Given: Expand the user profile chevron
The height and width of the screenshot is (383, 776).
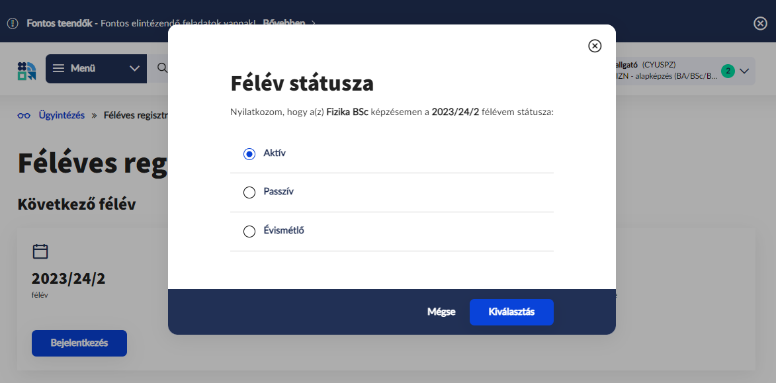Looking at the screenshot, I should [x=744, y=71].
